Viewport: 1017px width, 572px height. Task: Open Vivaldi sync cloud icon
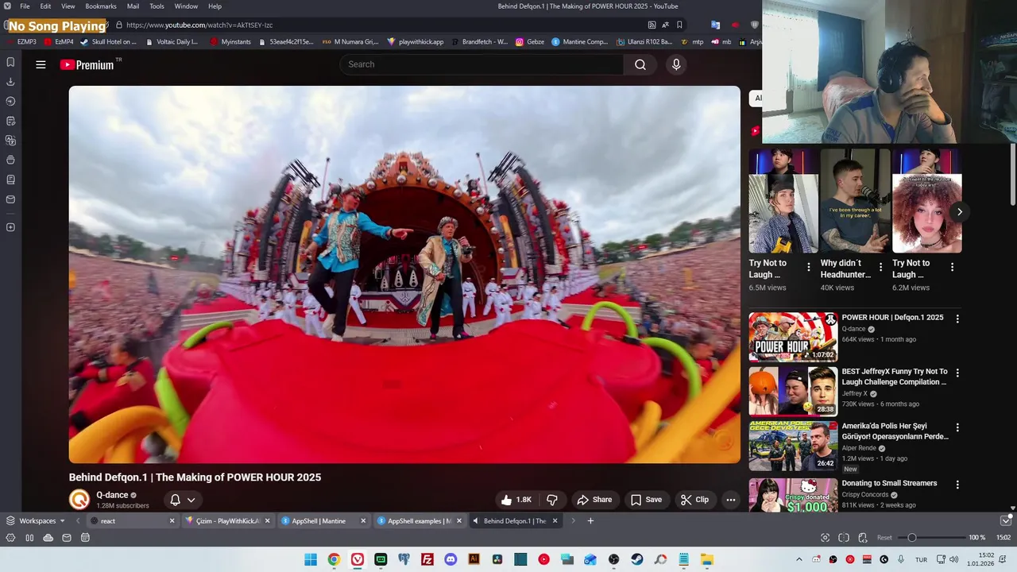pos(48,538)
